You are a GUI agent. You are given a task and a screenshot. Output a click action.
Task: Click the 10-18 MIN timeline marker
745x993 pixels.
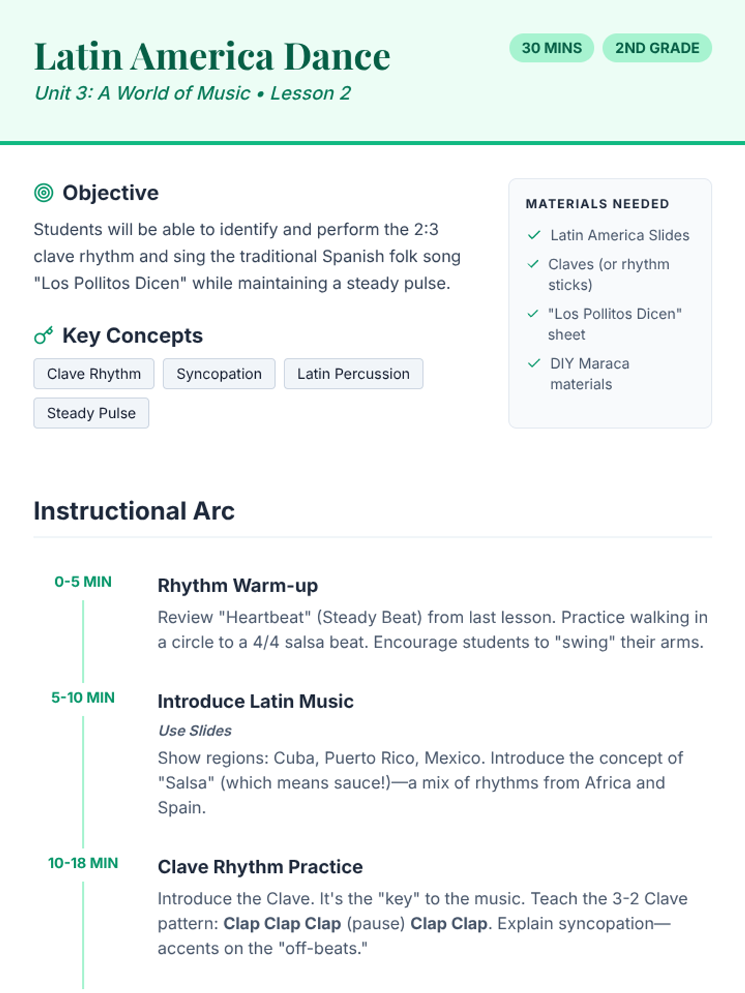[x=83, y=863]
